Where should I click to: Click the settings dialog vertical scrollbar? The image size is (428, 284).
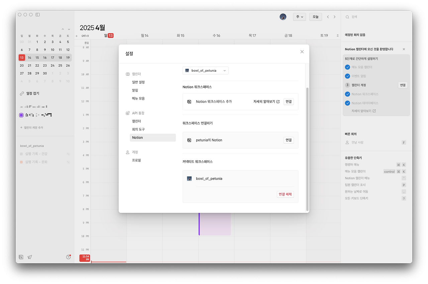307,149
